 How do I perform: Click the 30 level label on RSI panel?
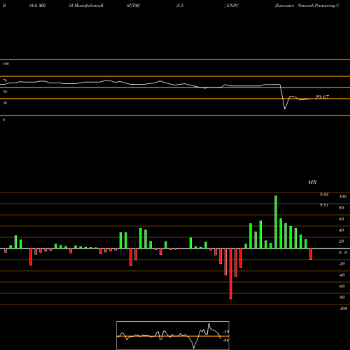[5, 103]
